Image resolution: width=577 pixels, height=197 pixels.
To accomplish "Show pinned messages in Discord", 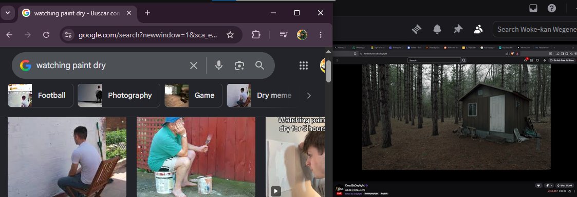I will tap(458, 29).
